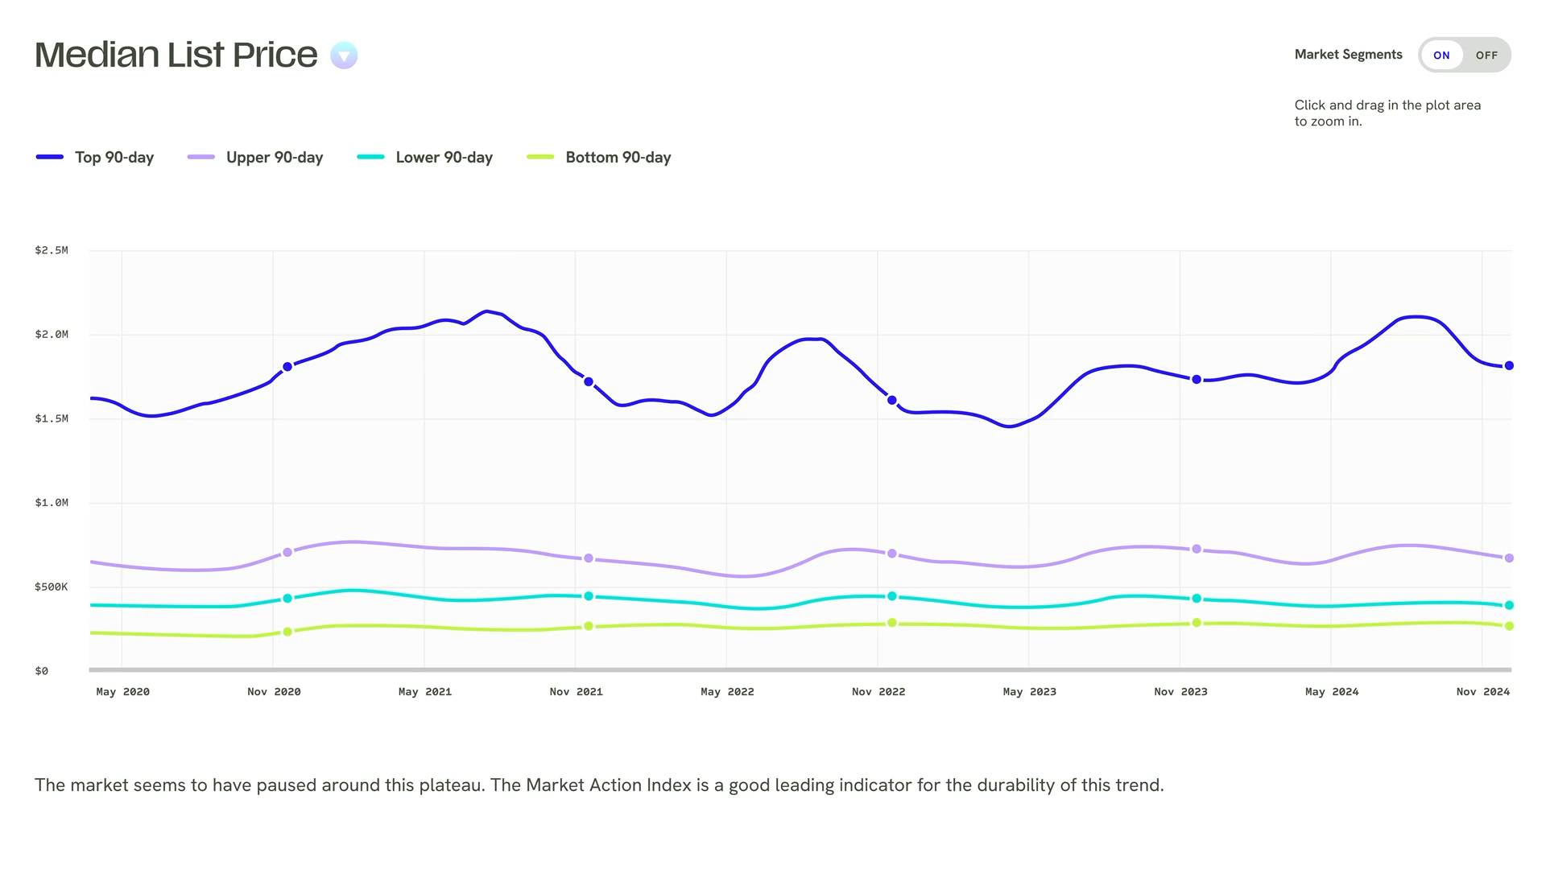Select the ON option of Market Segments
The width and height of the screenshot is (1546, 869).
point(1441,56)
